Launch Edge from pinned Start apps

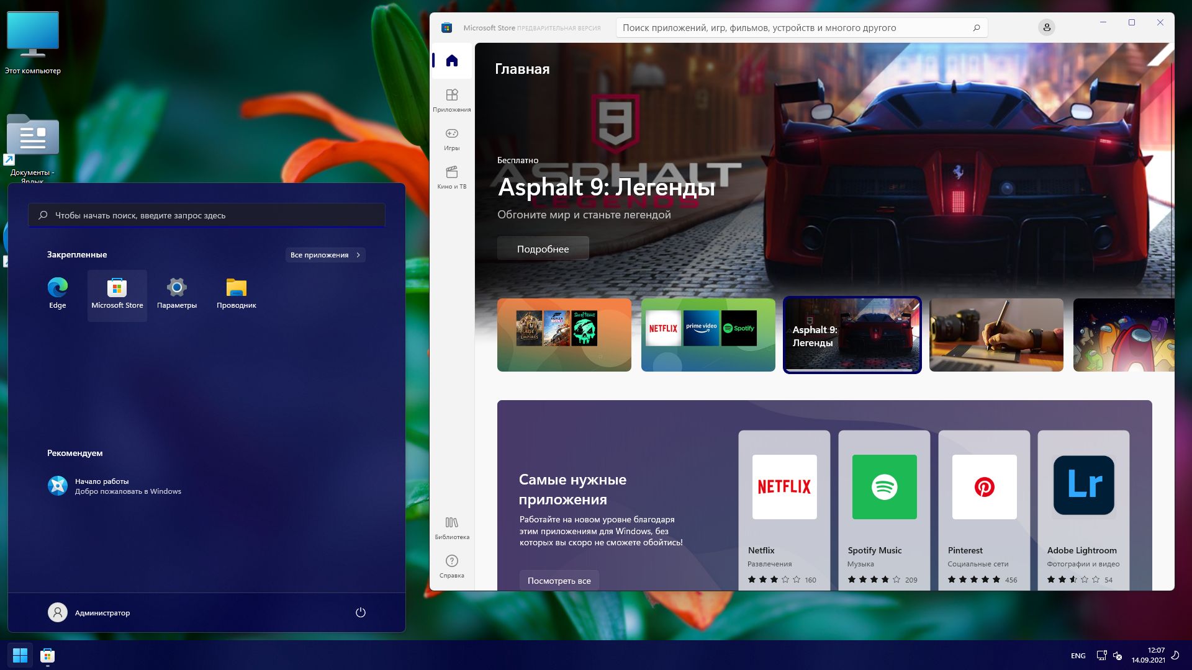click(x=58, y=295)
